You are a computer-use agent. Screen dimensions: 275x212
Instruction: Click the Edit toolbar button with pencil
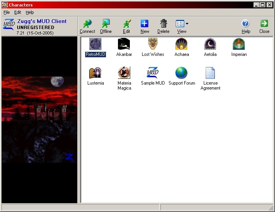pos(126,26)
